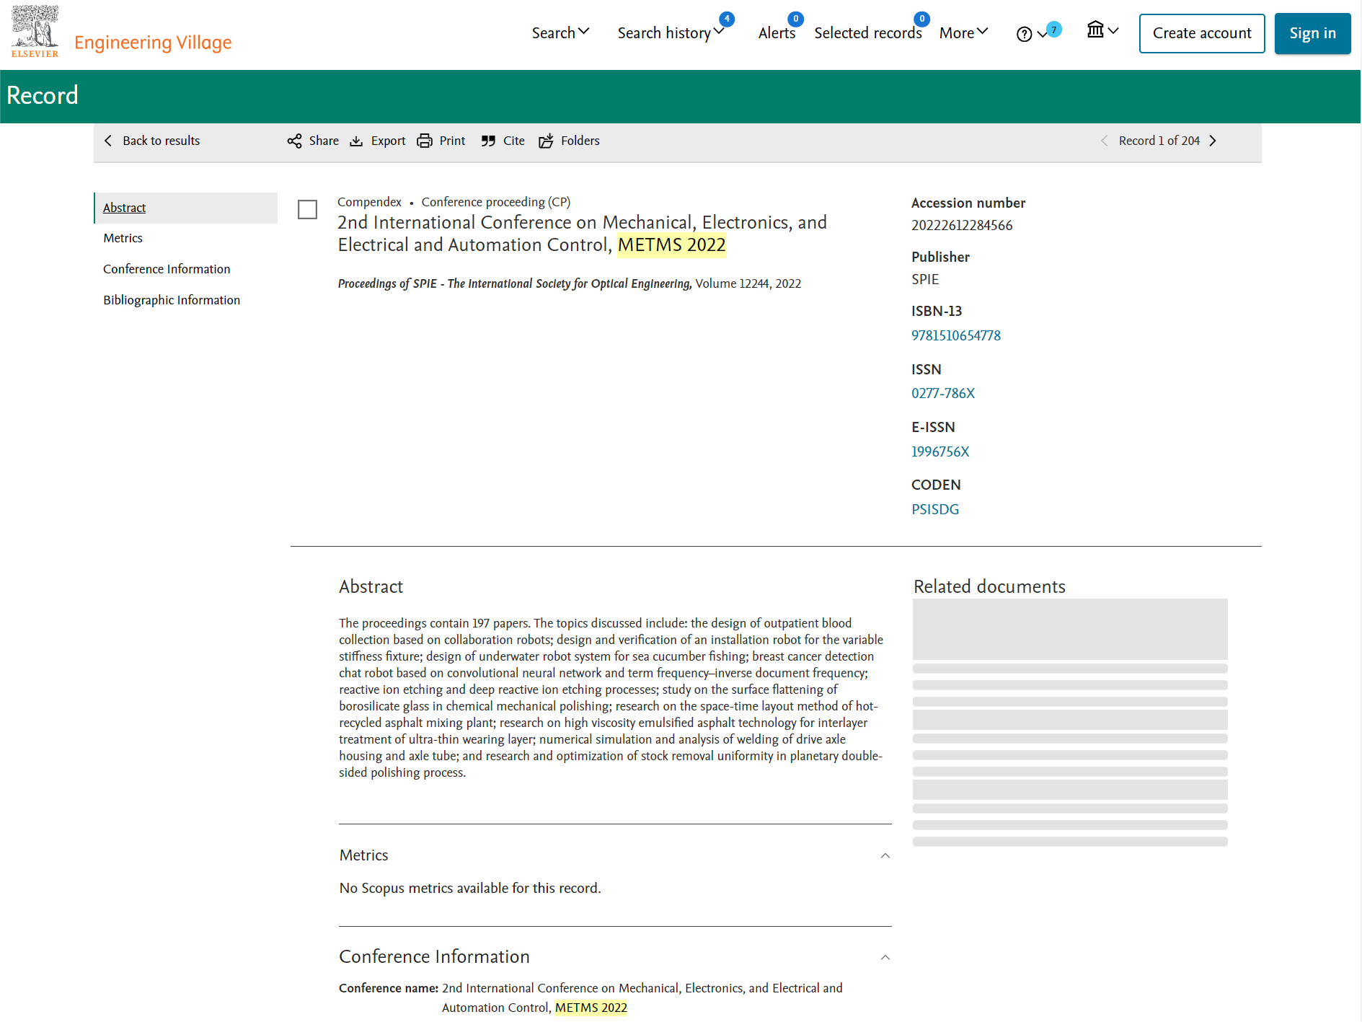Open the help question mark icon

point(1024,34)
